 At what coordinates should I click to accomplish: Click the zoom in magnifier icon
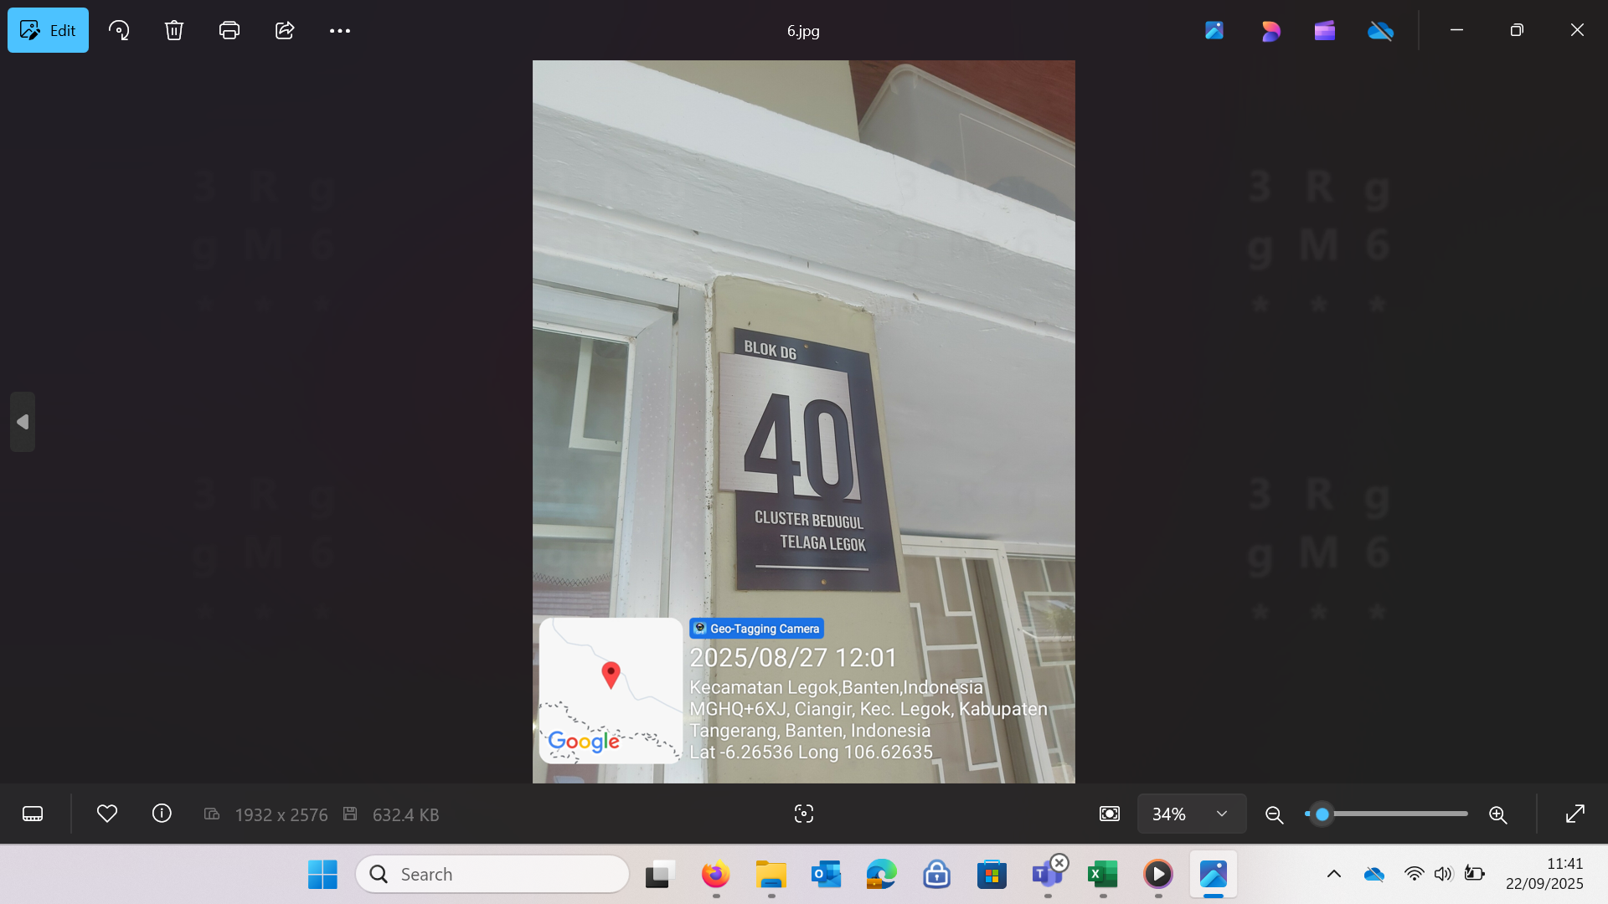[x=1497, y=814]
